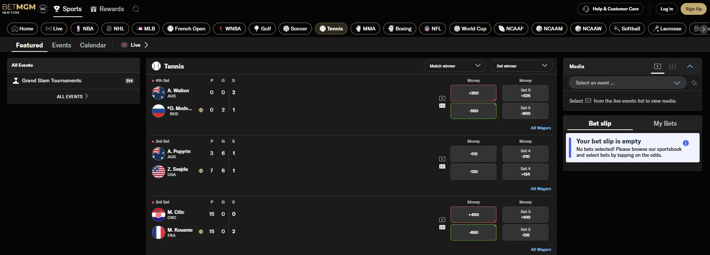
Task: Select NFL in the sports bar
Action: (x=433, y=29)
